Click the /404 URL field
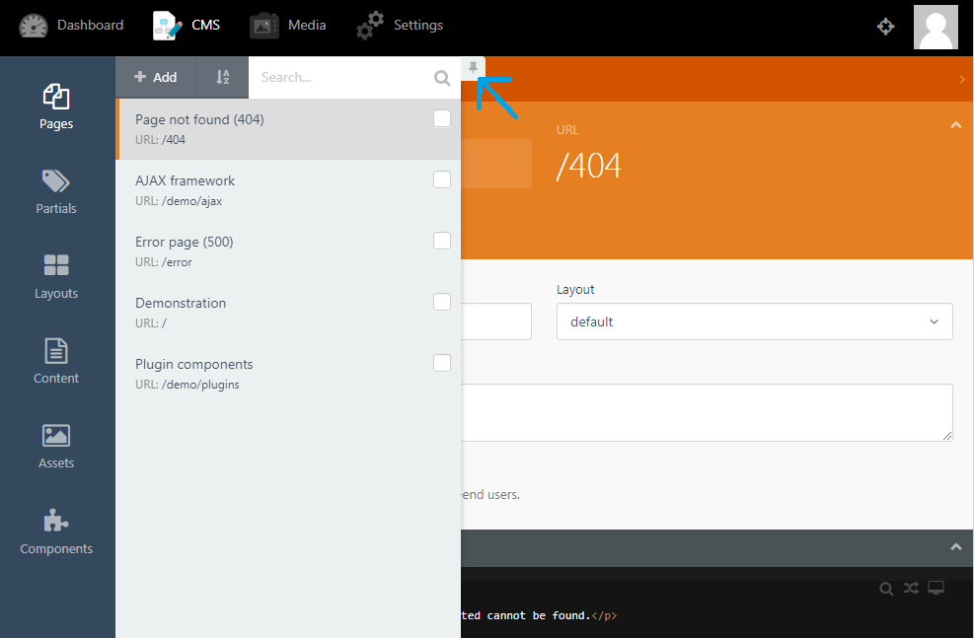Viewport: 974px width, 638px height. 589,166
